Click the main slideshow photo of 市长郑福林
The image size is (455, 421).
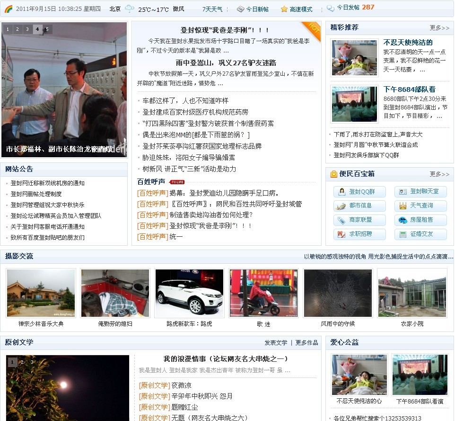click(x=64, y=90)
